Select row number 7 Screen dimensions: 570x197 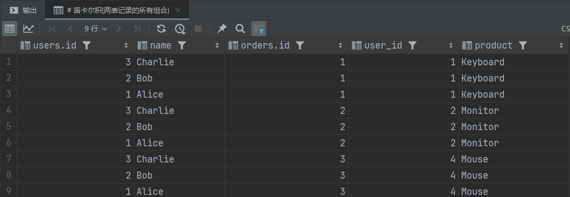(9, 159)
